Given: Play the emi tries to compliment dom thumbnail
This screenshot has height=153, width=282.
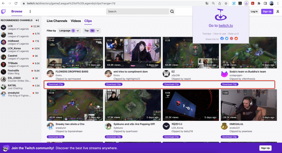Looking at the screenshot, I should pyautogui.click(x=133, y=52).
